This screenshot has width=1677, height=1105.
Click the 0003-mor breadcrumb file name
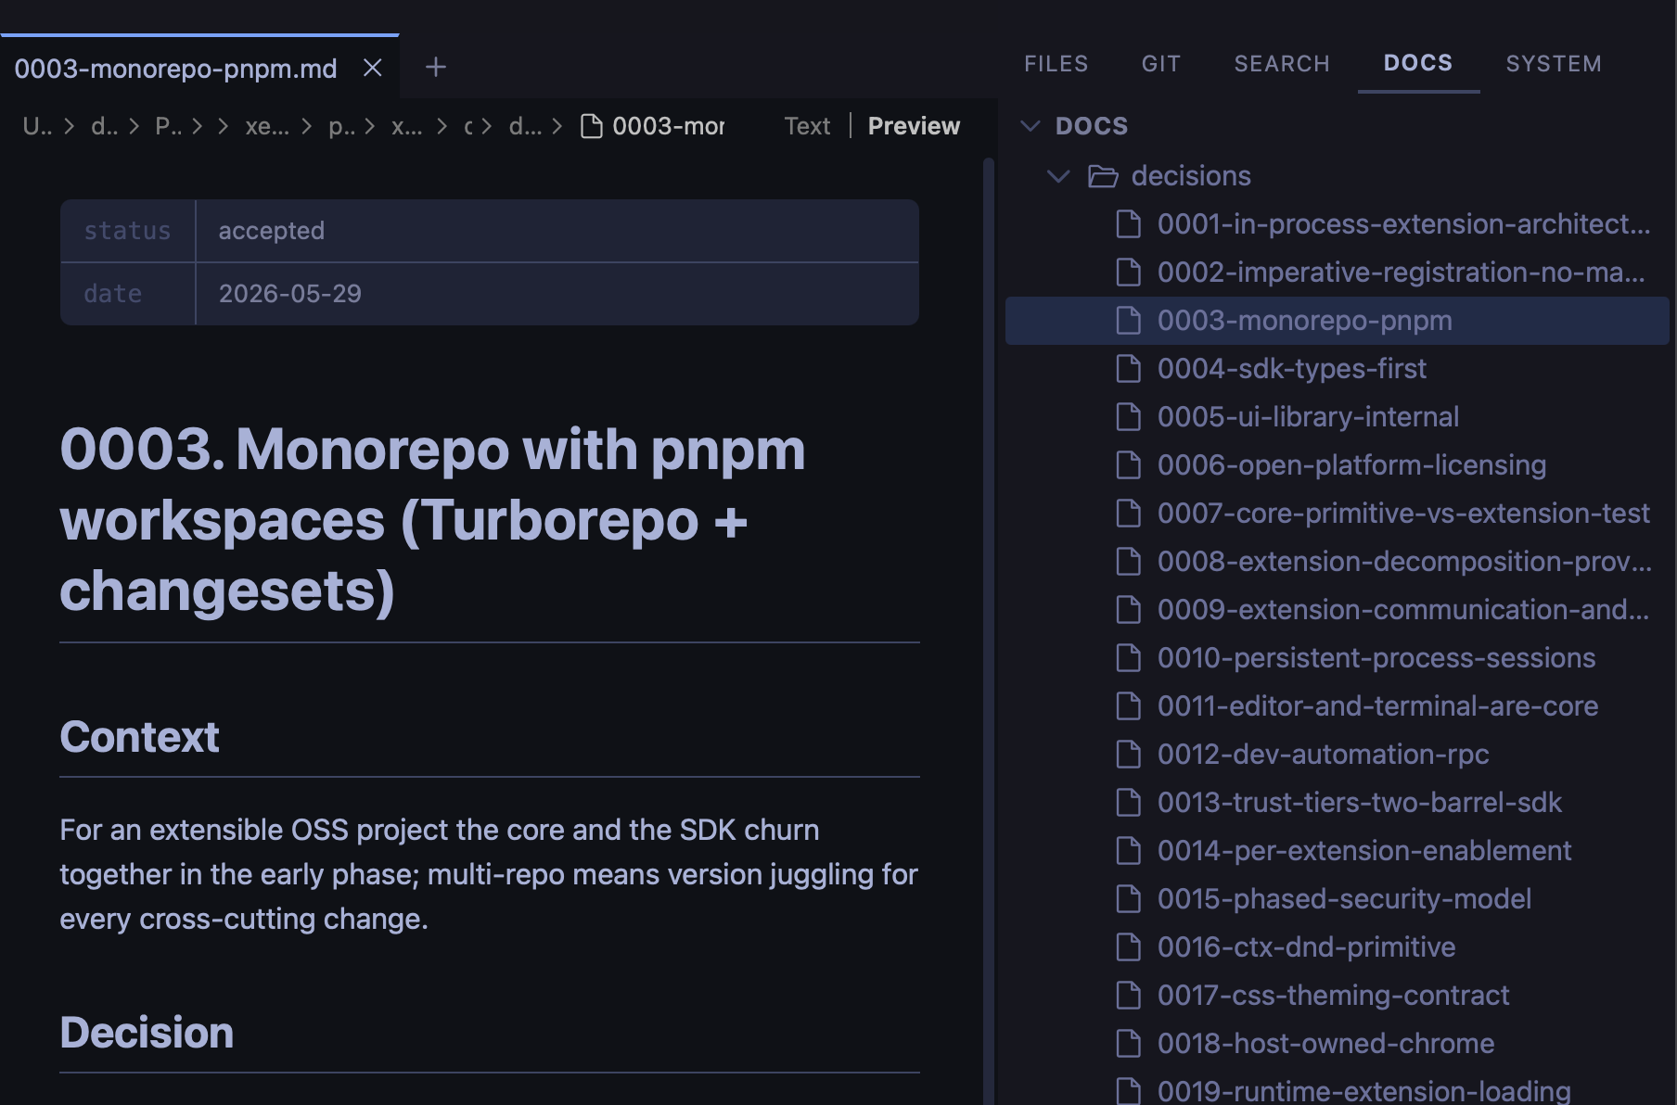(668, 126)
